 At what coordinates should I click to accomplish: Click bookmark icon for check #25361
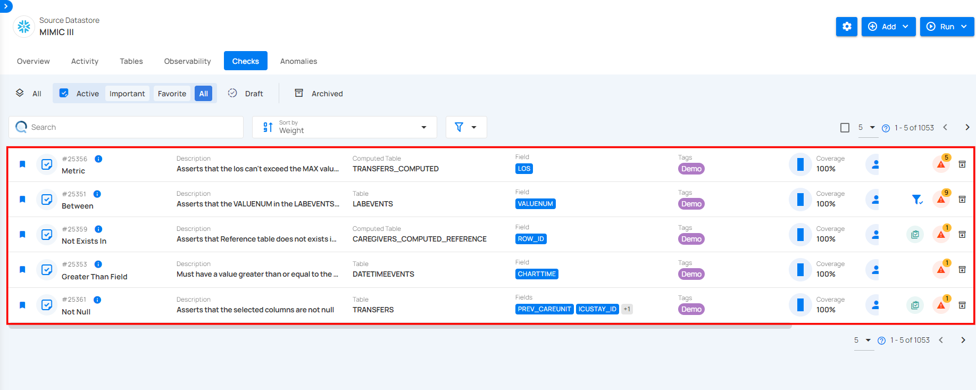coord(22,305)
